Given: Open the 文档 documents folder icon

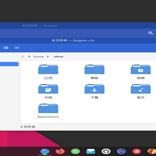Looking at the screenshot, I should coord(48,89).
